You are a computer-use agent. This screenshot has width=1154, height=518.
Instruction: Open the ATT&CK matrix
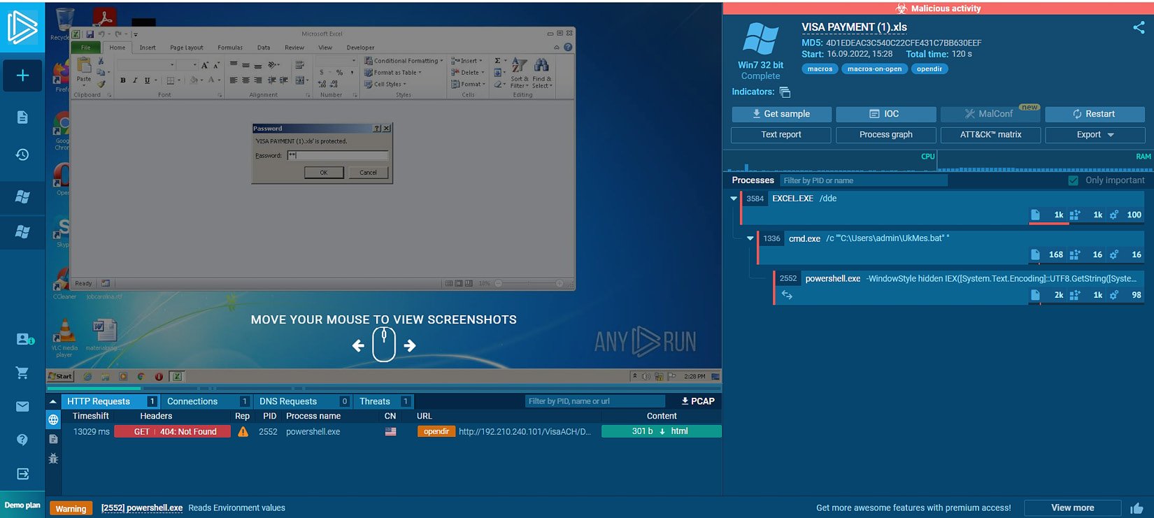click(990, 135)
